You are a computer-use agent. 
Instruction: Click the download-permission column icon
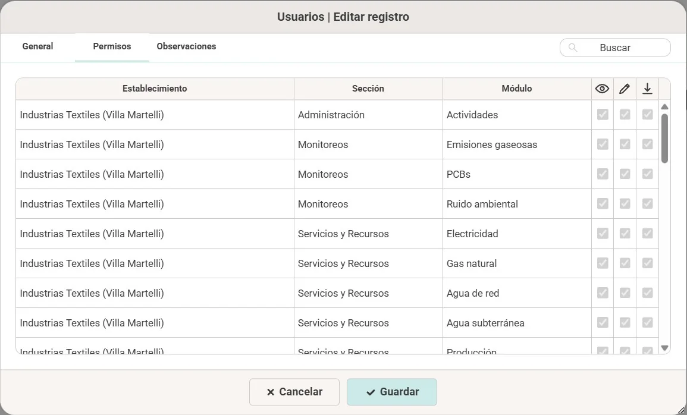click(647, 89)
